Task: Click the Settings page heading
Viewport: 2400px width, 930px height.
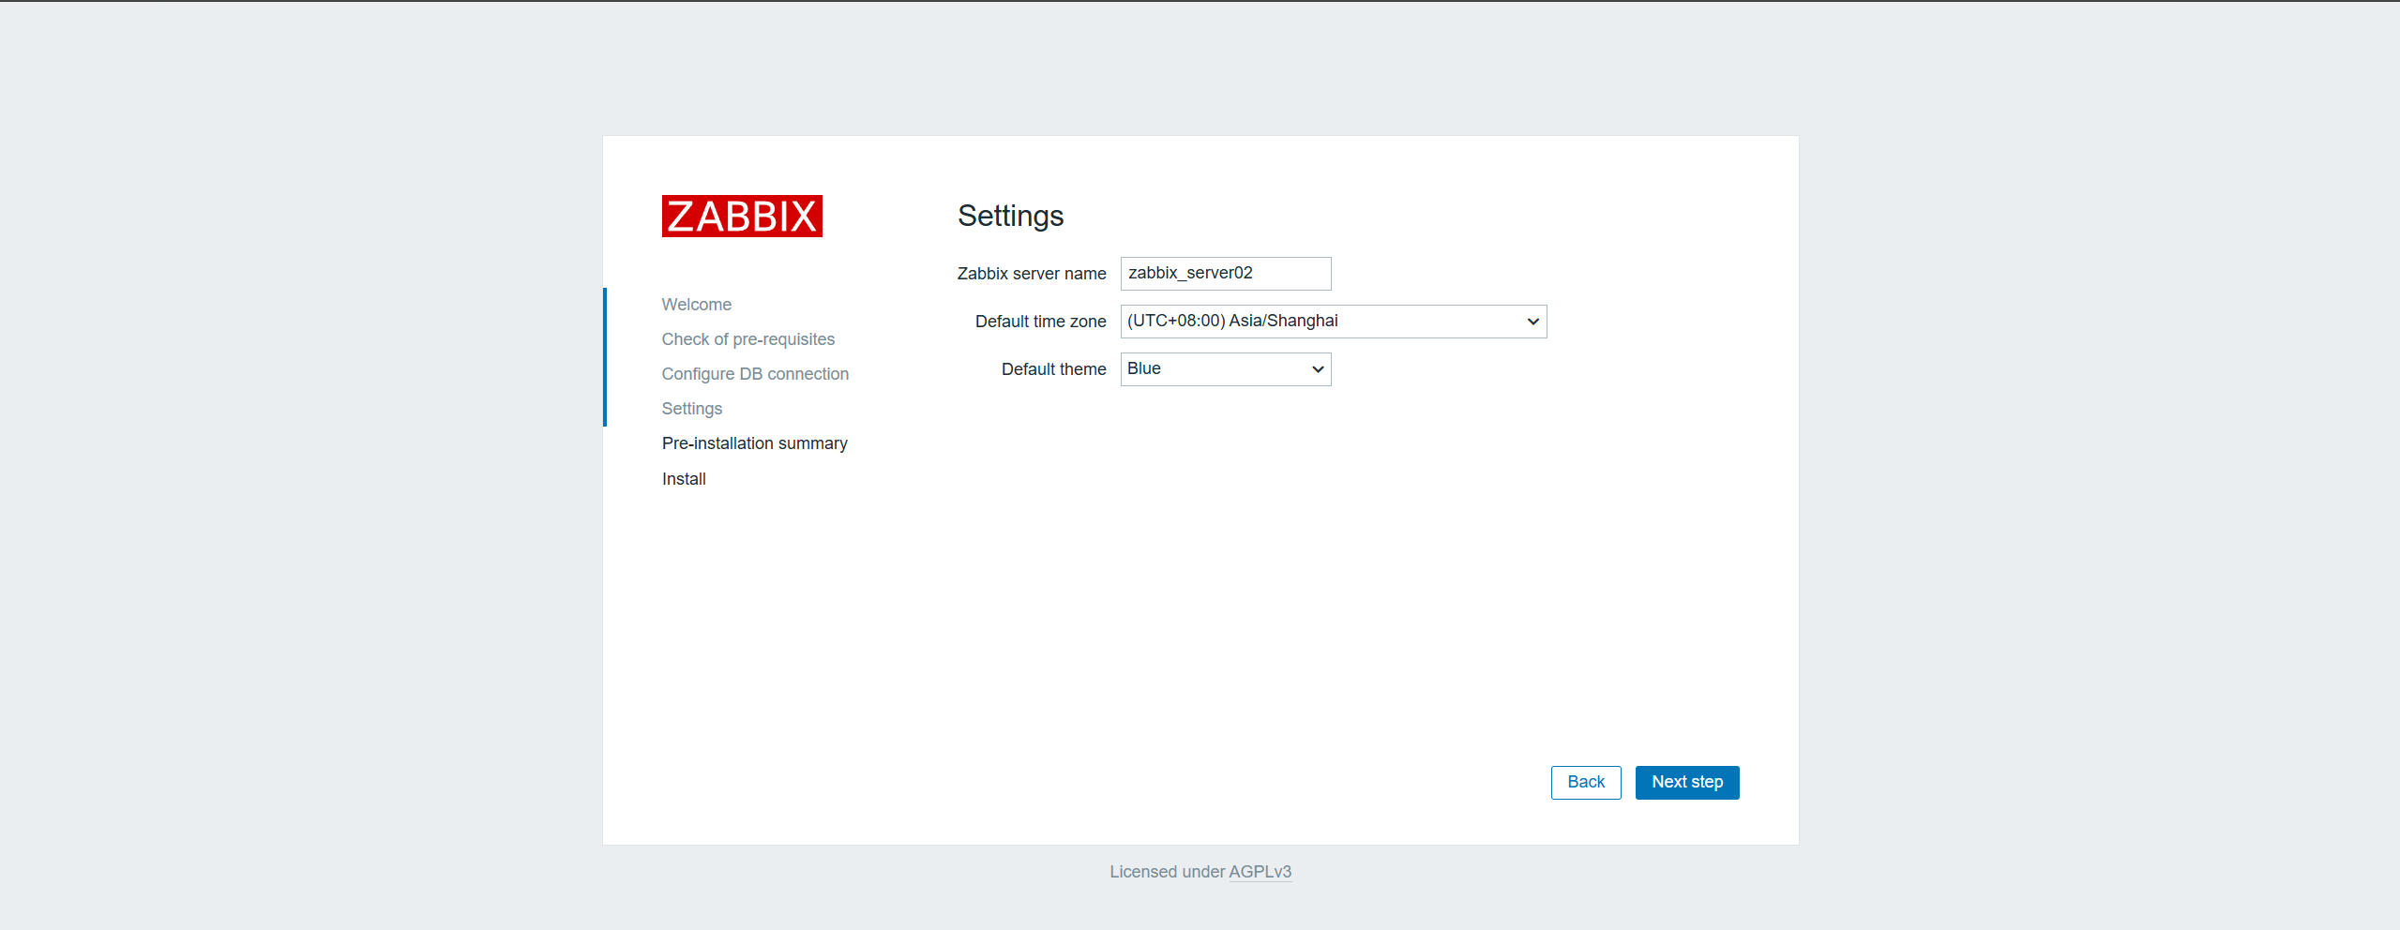Action: (x=1010, y=217)
